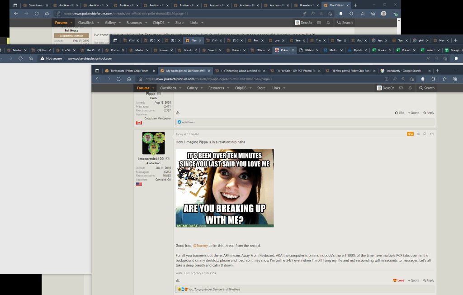Image resolution: width=463 pixels, height=295 pixels.
Task: Go back in the front browser window
Action: 98,79
